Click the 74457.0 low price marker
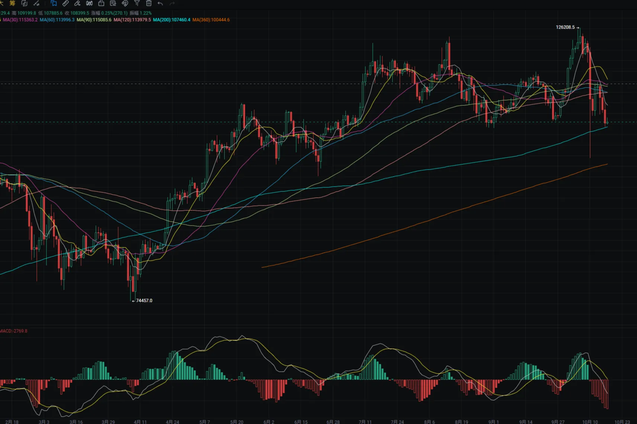 click(144, 300)
